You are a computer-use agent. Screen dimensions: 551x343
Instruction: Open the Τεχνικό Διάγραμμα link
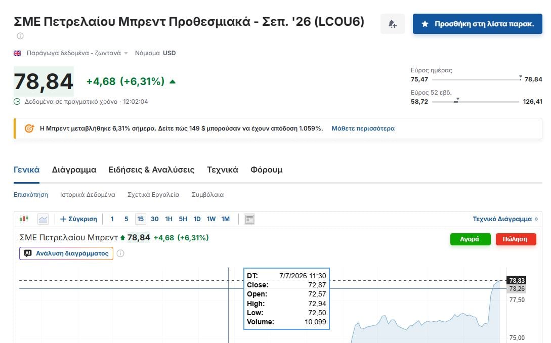[x=505, y=219]
